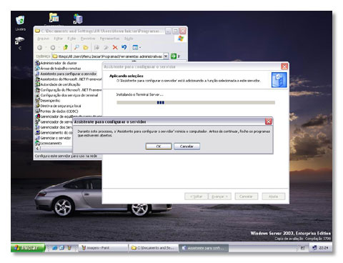Screen dimensions: 343x263
Task: Open the Views toolbar dropdown
Action: pos(136,47)
